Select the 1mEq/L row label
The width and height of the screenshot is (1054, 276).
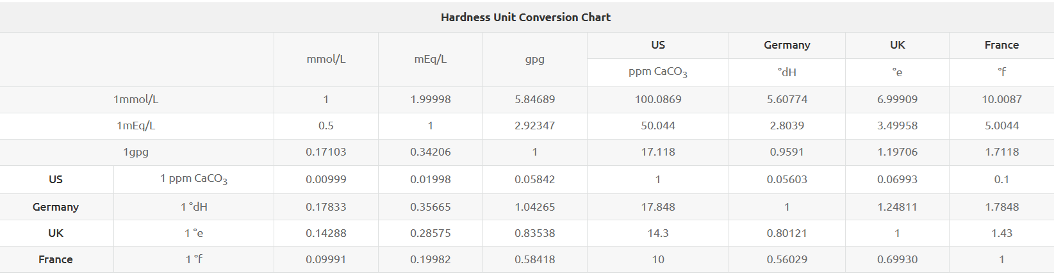136,126
